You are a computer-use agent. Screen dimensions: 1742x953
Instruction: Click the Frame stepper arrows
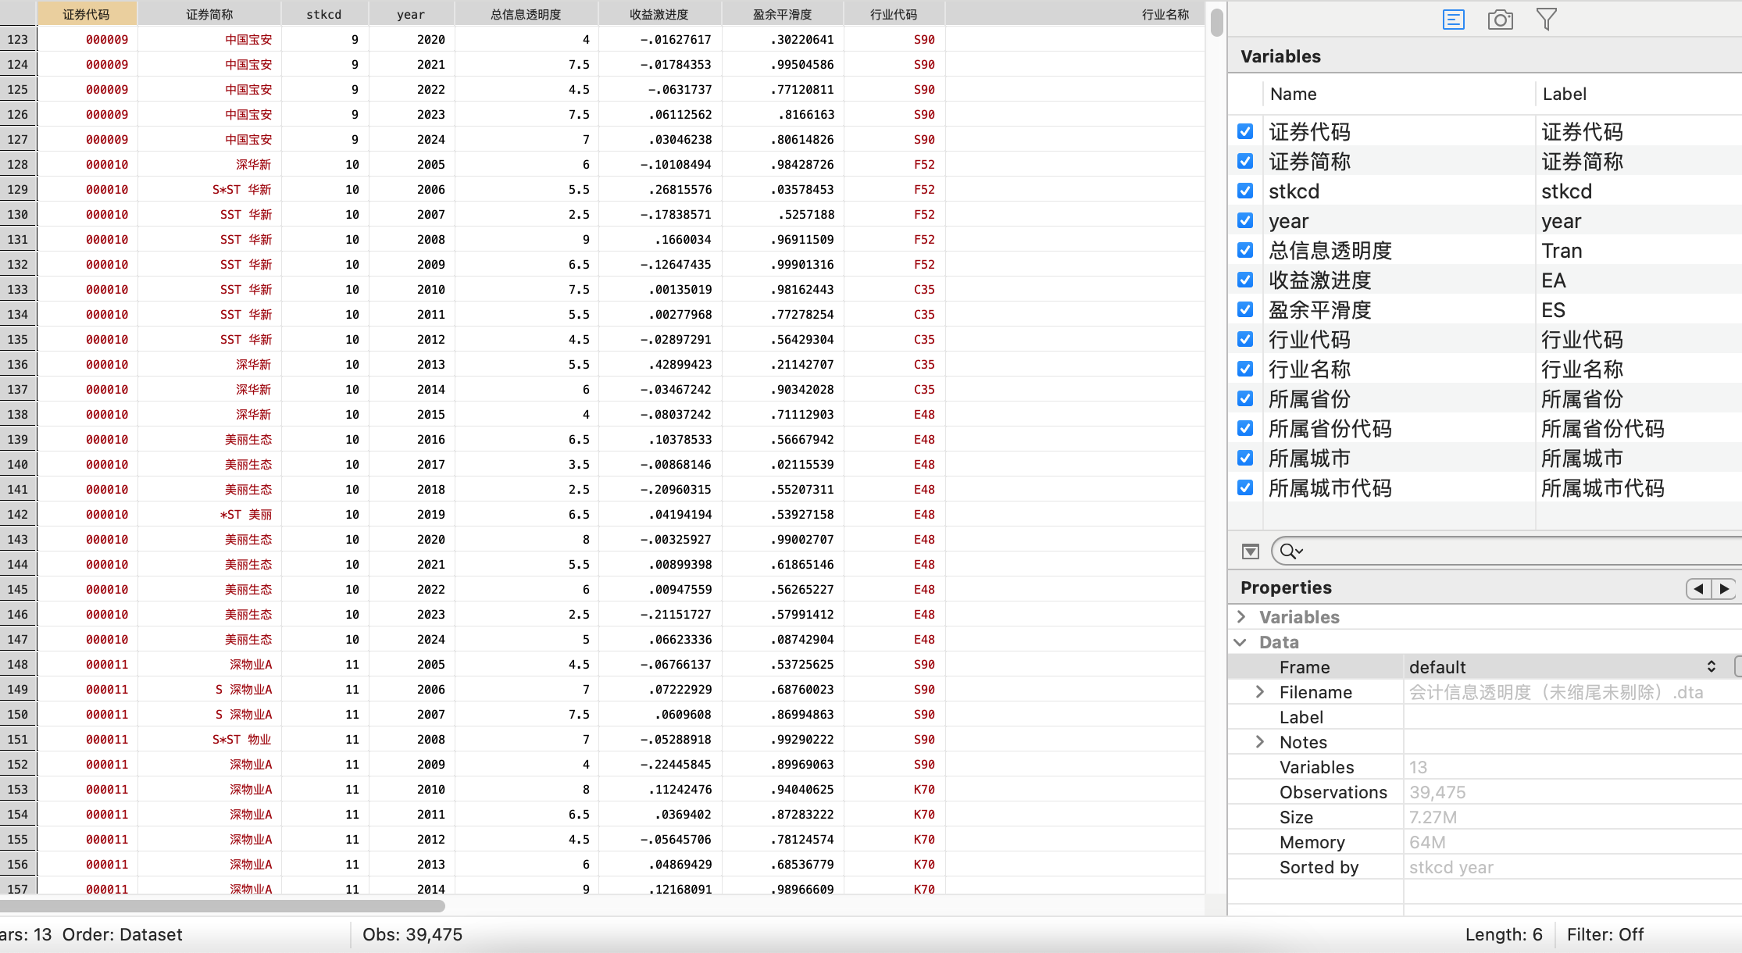pyautogui.click(x=1711, y=667)
